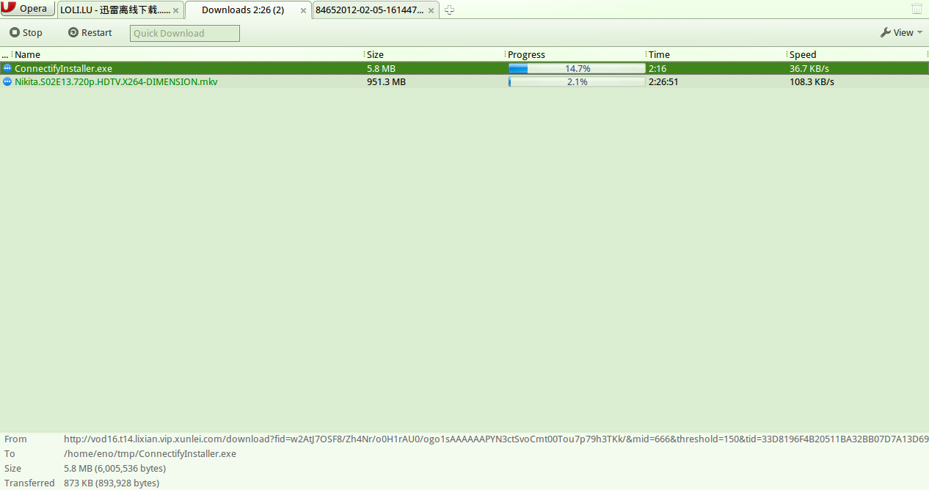Click the 951.3 MB size cell
This screenshot has width=929, height=490.
point(386,81)
